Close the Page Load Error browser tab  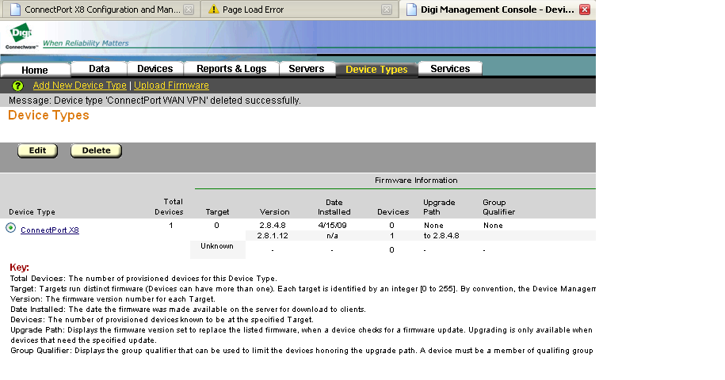(387, 10)
